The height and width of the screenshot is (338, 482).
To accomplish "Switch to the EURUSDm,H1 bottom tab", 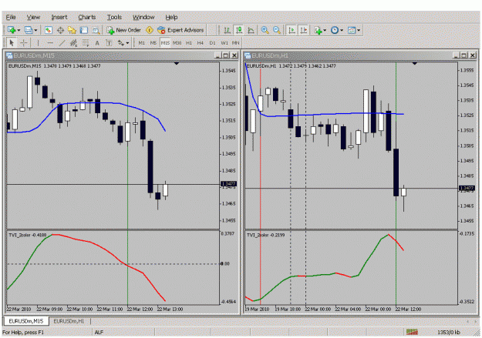I will click(69, 321).
